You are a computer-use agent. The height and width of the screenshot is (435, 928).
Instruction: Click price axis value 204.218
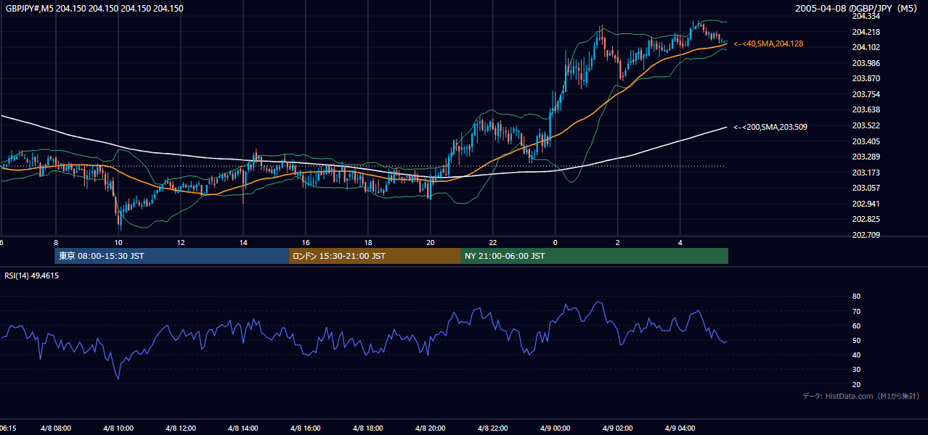(866, 32)
